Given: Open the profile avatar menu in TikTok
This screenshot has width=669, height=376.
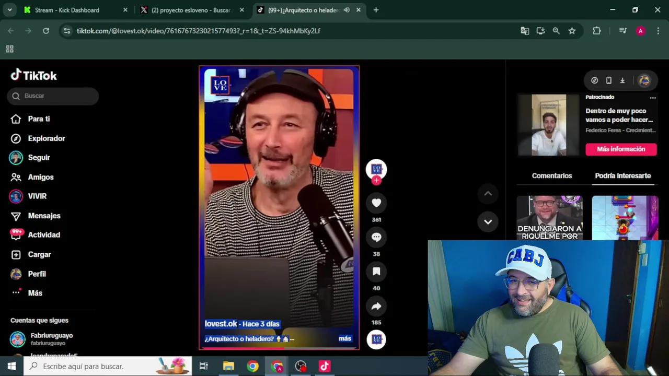Looking at the screenshot, I should point(644,80).
